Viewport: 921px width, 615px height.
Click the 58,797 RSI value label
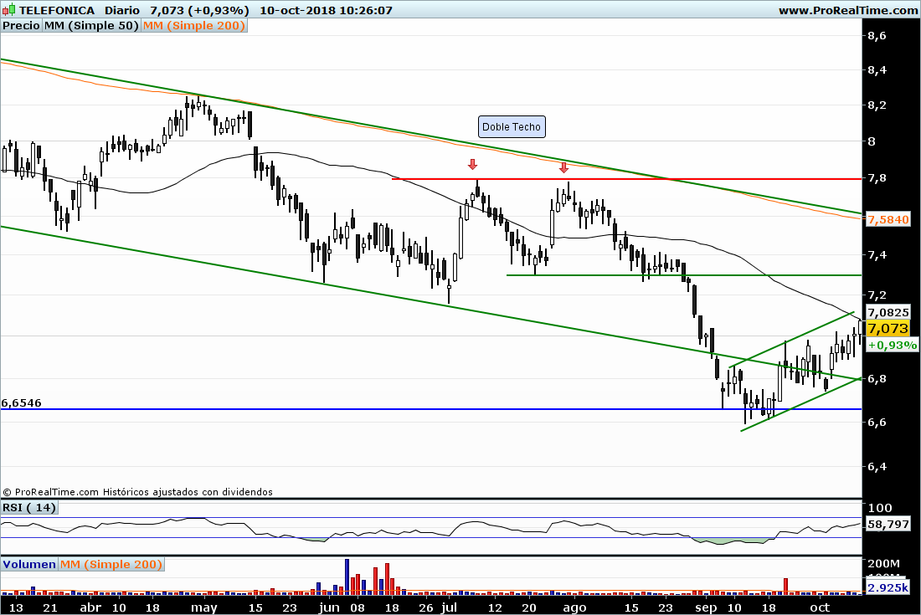(x=888, y=524)
